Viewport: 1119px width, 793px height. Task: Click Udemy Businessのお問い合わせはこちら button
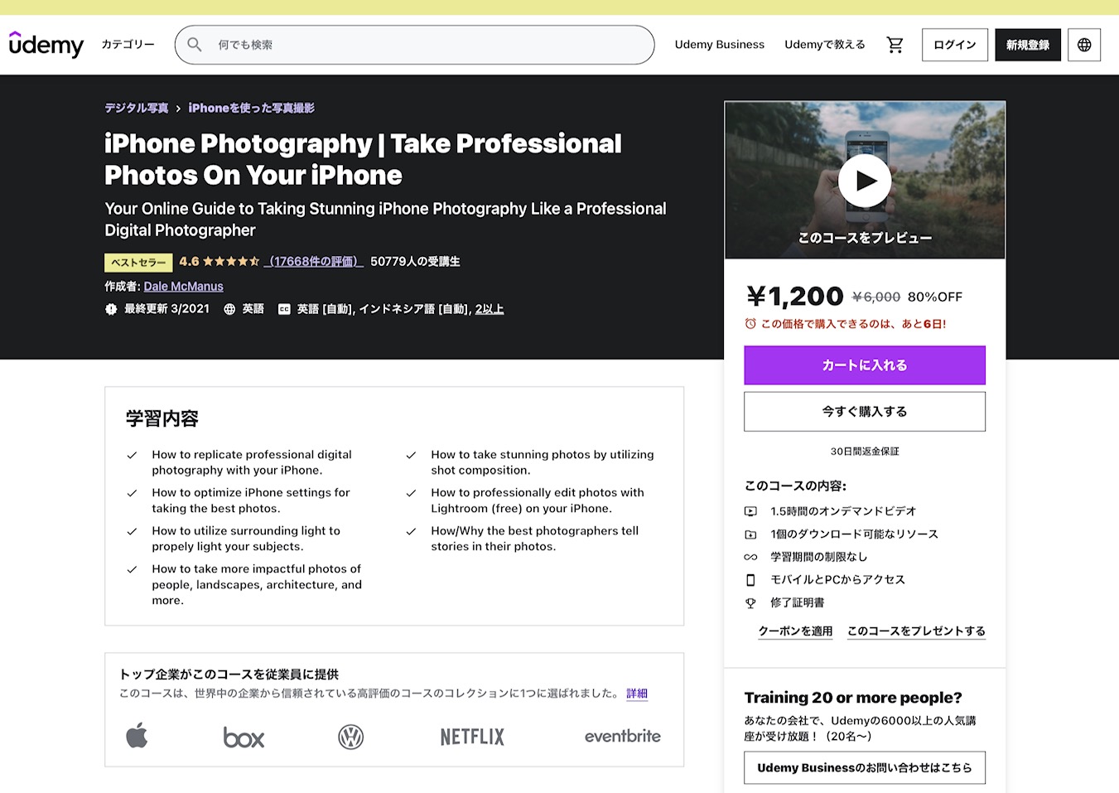tap(865, 768)
